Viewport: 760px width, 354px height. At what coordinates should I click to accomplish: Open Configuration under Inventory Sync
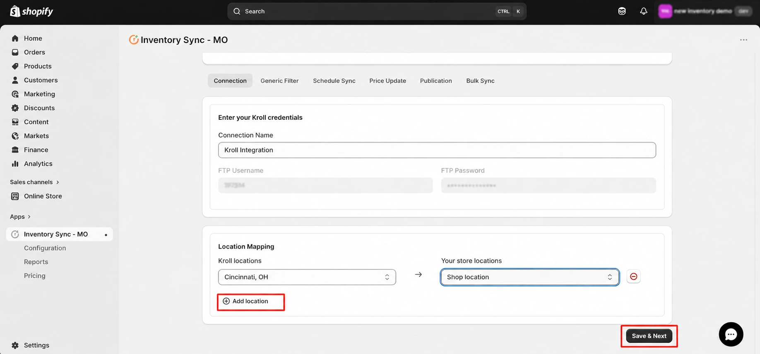click(x=45, y=248)
